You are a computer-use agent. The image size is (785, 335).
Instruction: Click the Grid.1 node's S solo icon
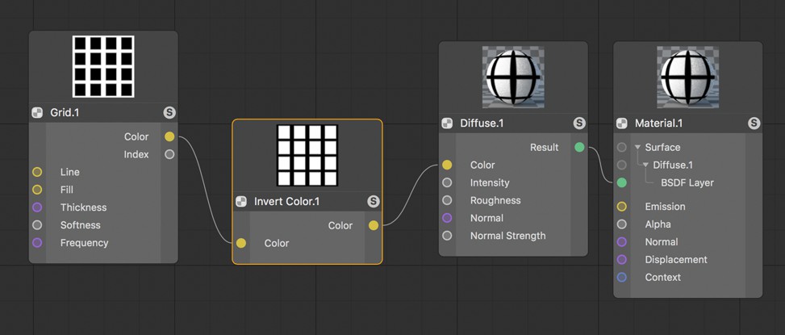pos(169,112)
